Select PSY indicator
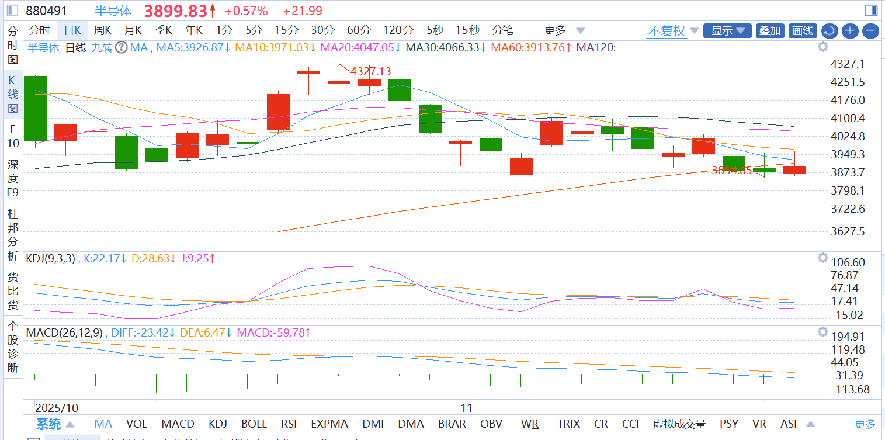Viewport: 885px width, 440px height. (729, 424)
